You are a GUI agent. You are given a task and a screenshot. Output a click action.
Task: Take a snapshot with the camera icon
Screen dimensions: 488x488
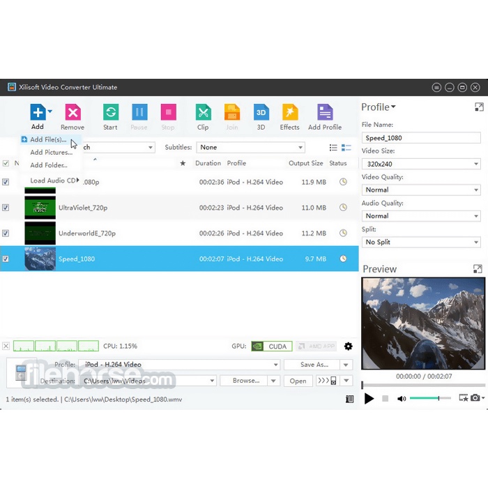pos(475,398)
